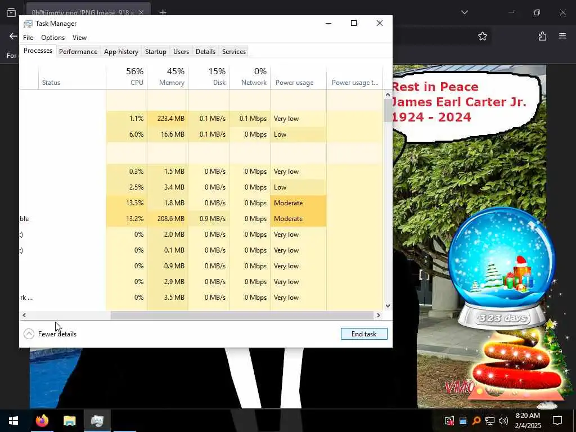Click the vertical scrollbar thumb

tap(388, 111)
